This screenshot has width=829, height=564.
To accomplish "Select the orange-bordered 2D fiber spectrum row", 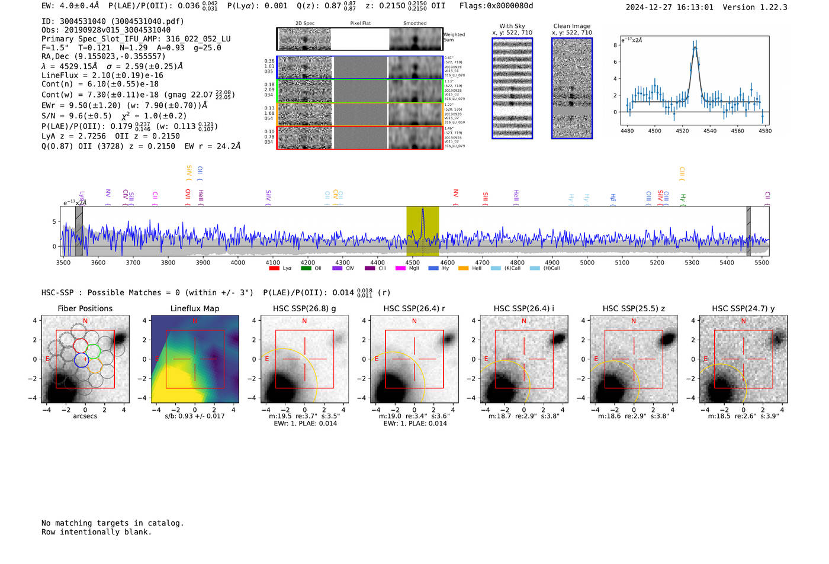I will point(359,114).
